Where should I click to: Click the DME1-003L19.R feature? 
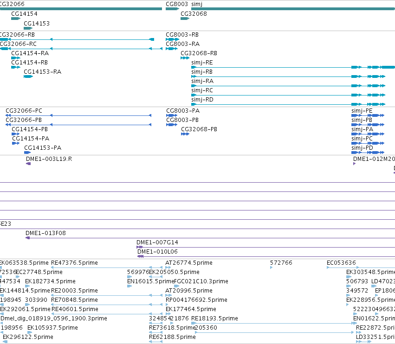coord(49,159)
